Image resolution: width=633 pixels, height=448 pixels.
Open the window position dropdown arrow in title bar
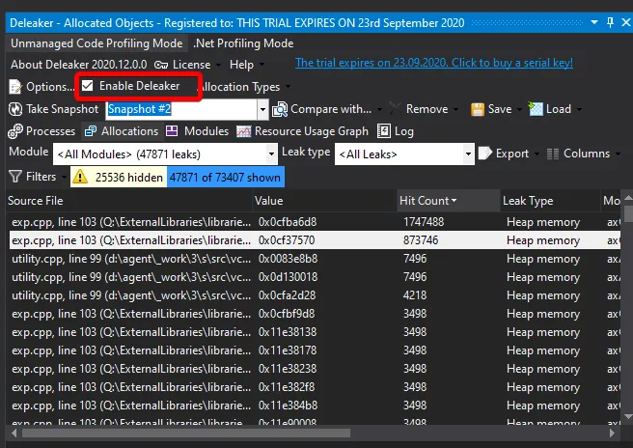(x=594, y=22)
